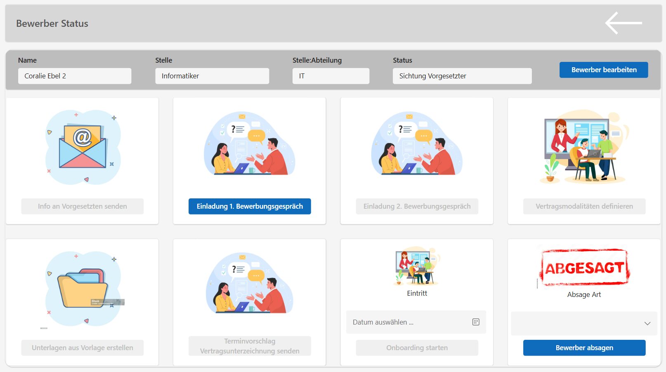This screenshot has width=666, height=372.
Task: Click the red ABGESAGT stamp image
Action: click(x=584, y=268)
